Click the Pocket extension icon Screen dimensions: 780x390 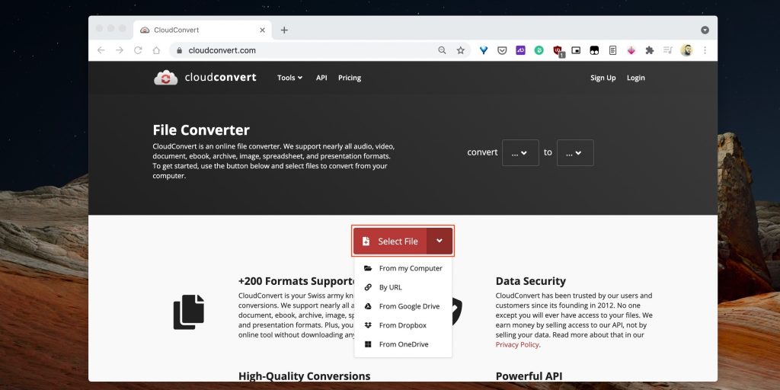502,50
